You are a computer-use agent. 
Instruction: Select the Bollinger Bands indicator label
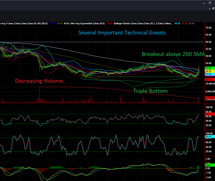[x=143, y=24]
